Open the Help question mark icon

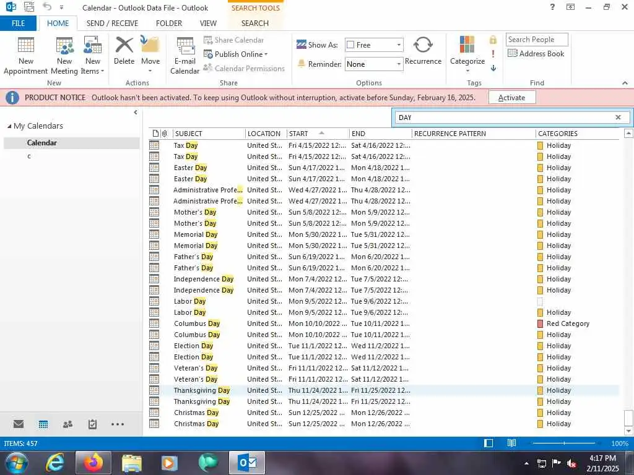click(552, 7)
